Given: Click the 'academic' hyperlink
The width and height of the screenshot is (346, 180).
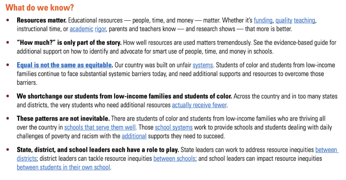Looking at the screenshot, I should pos(81,29).
